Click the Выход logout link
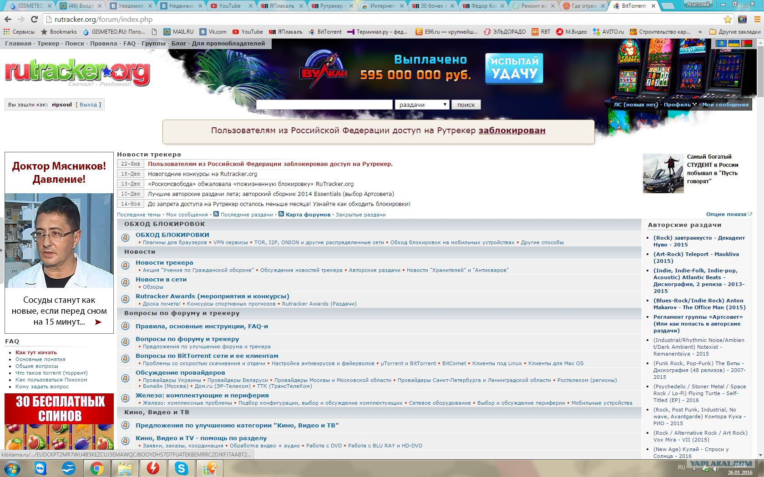This screenshot has width=764, height=477. (88, 105)
